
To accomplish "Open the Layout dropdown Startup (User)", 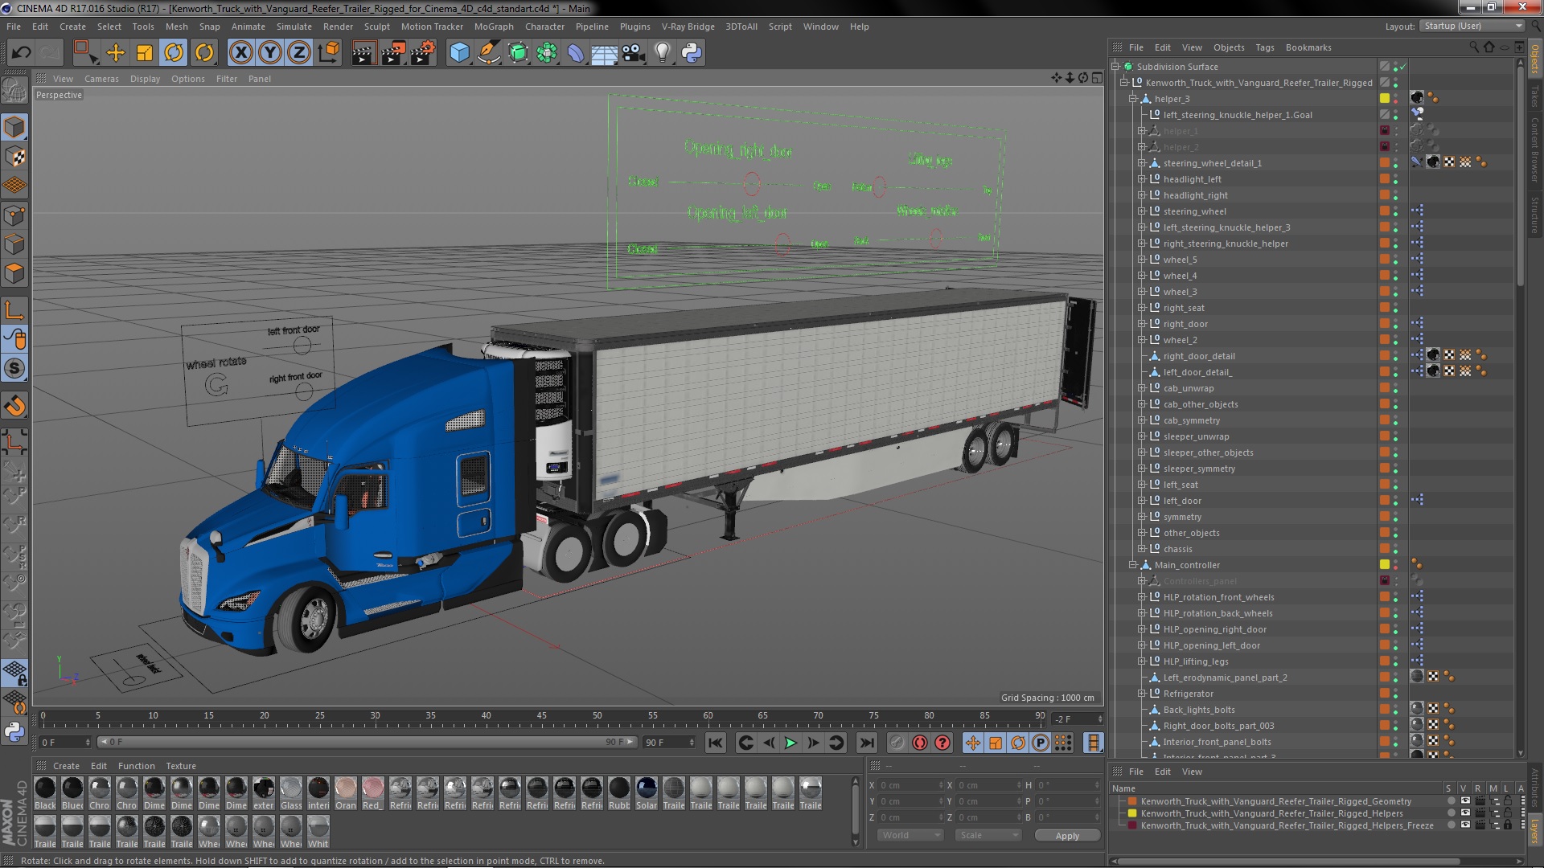I will 1472,26.
